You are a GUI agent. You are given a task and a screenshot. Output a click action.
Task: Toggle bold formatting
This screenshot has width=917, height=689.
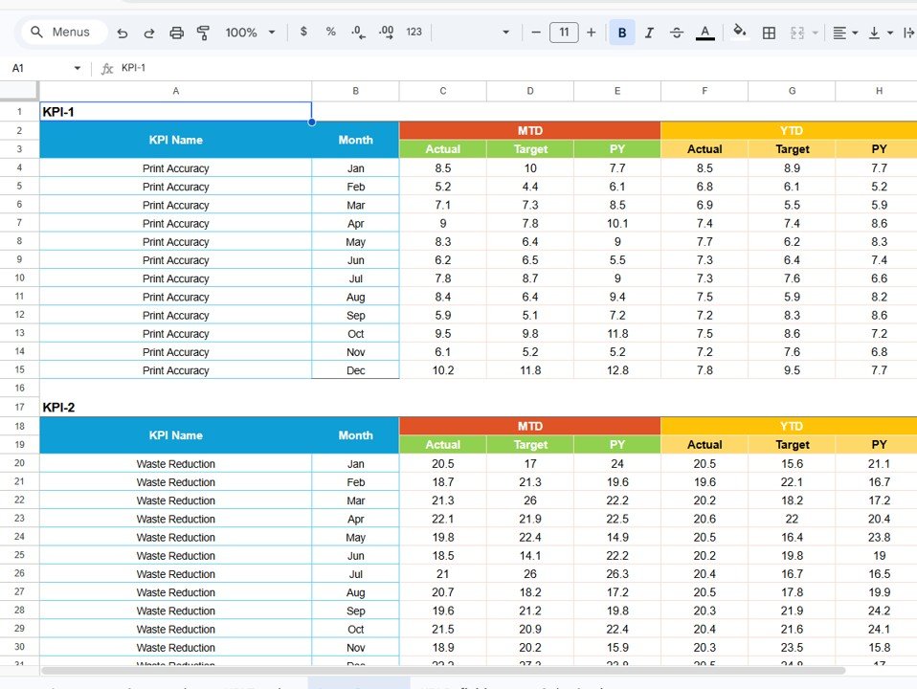pyautogui.click(x=621, y=32)
